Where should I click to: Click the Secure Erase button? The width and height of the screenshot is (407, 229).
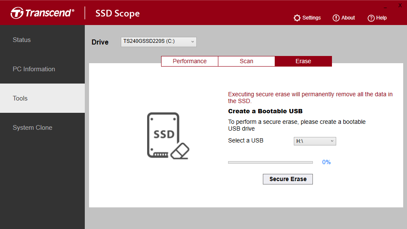[x=287, y=179]
